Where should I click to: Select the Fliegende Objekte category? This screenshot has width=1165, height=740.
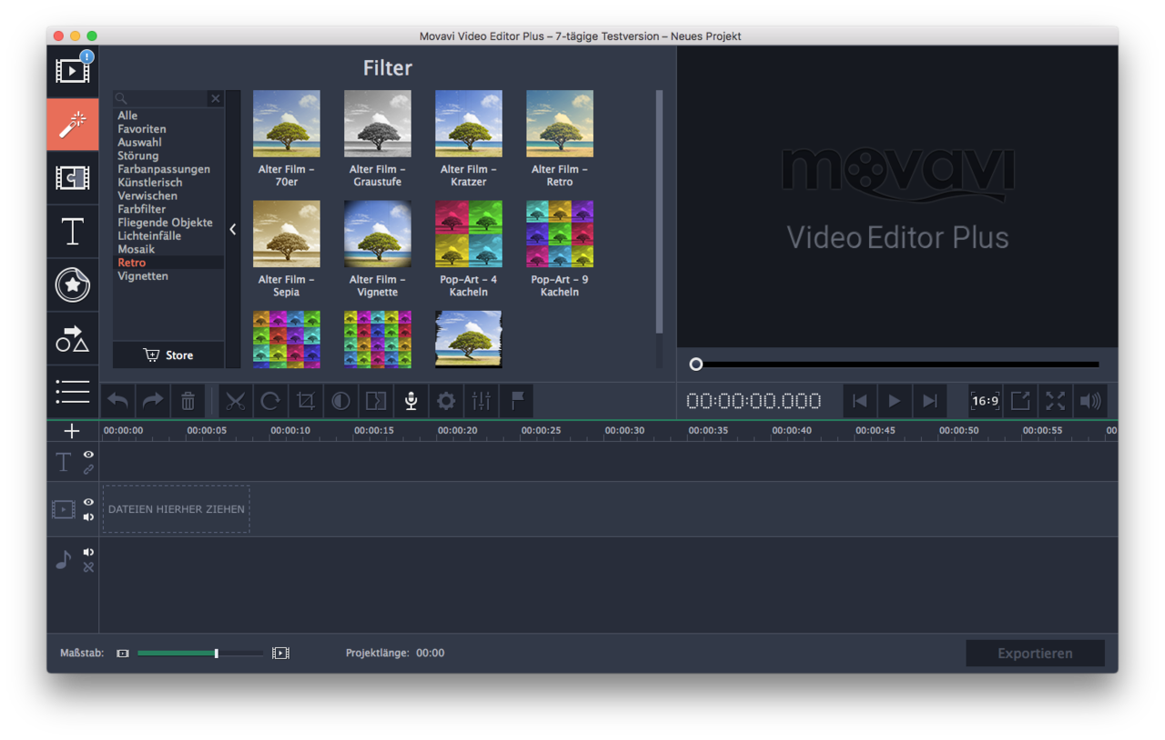coord(165,223)
